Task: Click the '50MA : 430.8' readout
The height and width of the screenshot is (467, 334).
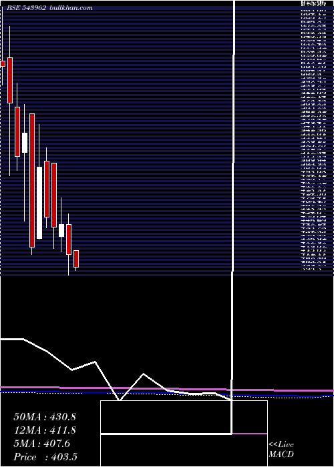Action: [45, 417]
